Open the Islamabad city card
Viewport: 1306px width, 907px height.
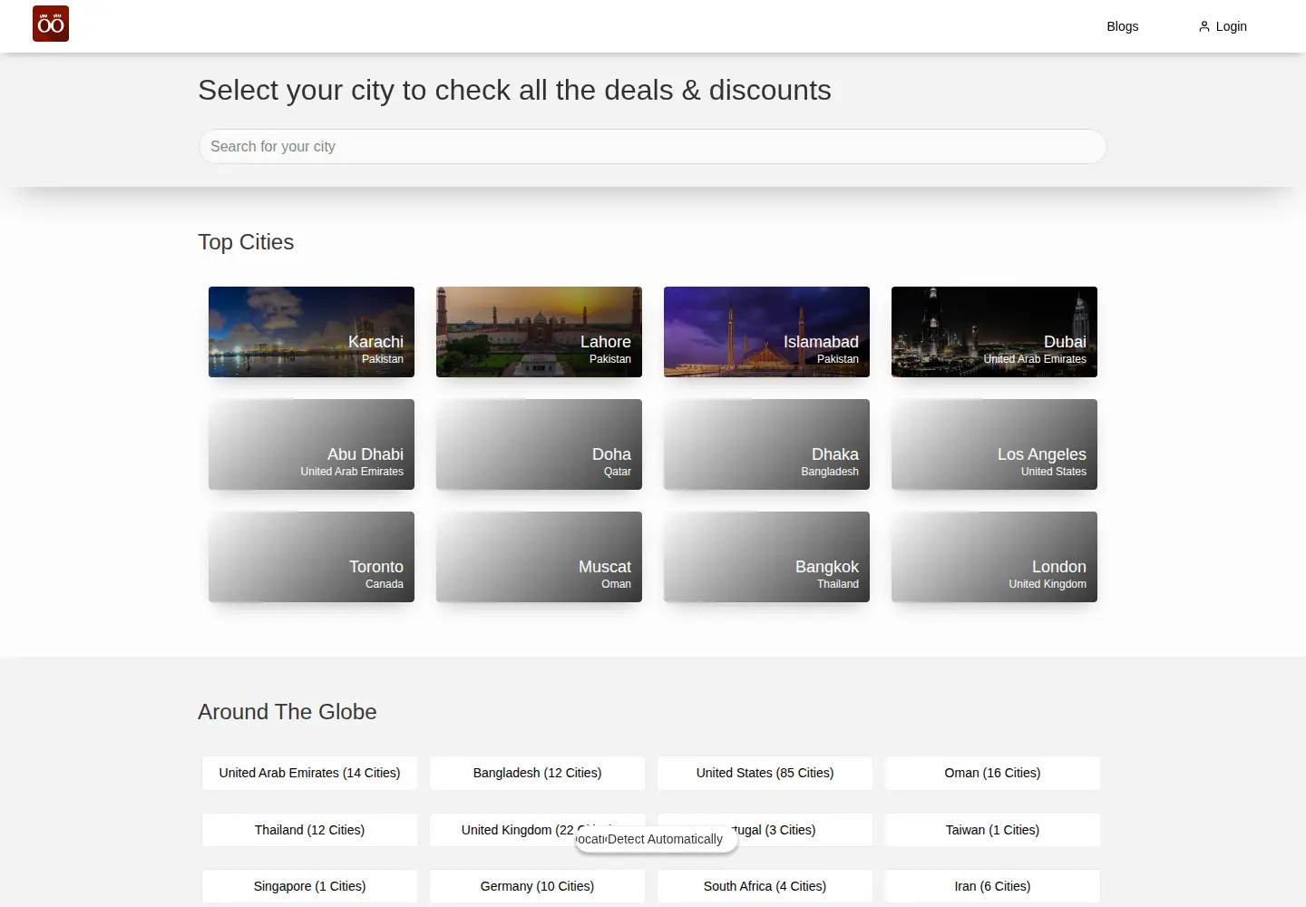(x=766, y=332)
